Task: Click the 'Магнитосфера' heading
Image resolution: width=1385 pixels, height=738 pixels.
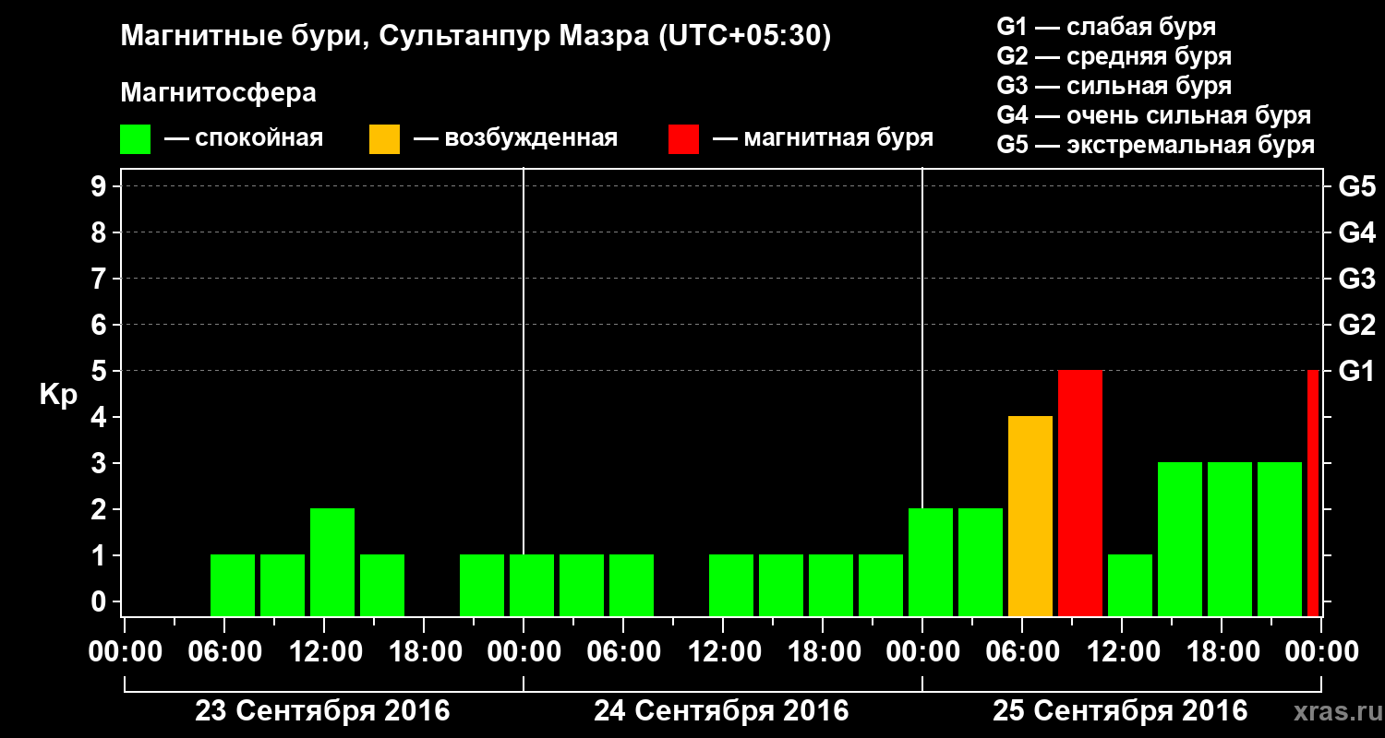Action: click(x=218, y=93)
